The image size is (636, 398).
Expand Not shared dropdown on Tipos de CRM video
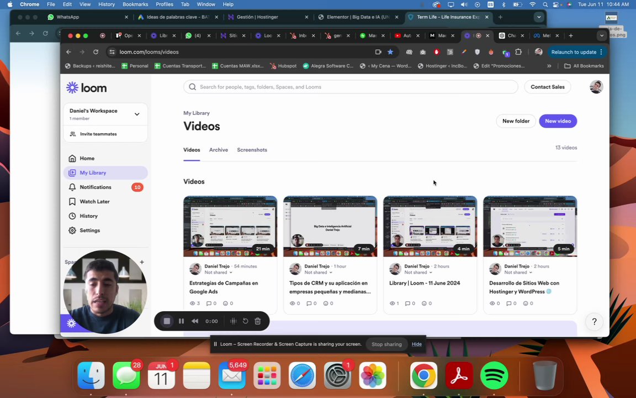(x=319, y=273)
